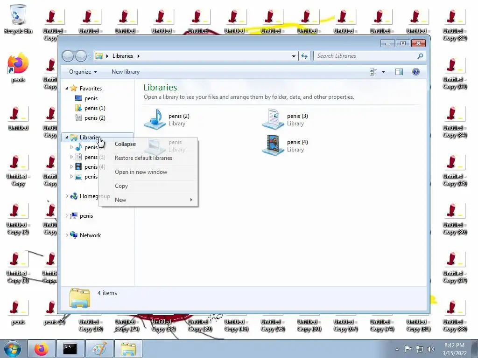Choose Open in new window from the context menu
The width and height of the screenshot is (478, 358).
click(148, 172)
